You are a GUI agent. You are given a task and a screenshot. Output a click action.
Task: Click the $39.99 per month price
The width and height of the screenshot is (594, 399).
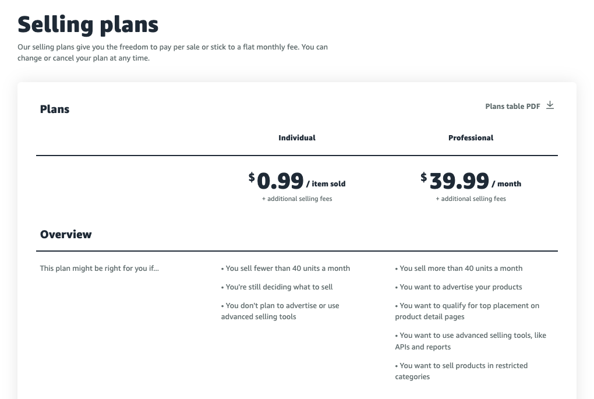click(471, 181)
